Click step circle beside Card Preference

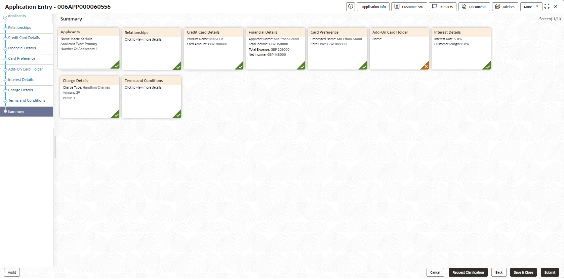coord(5,59)
